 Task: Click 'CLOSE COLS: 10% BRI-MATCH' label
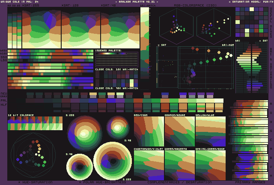click(117, 69)
